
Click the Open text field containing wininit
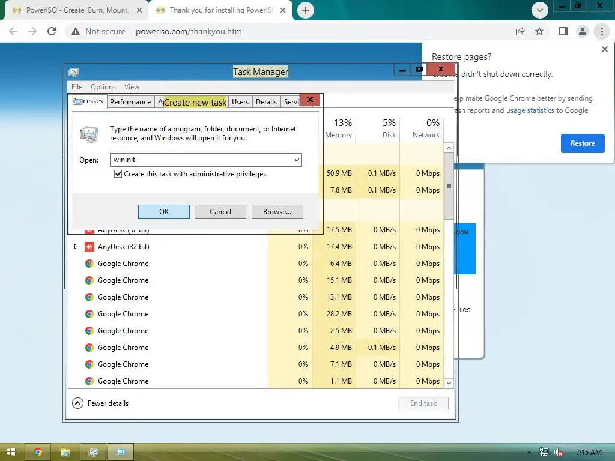tap(205, 160)
